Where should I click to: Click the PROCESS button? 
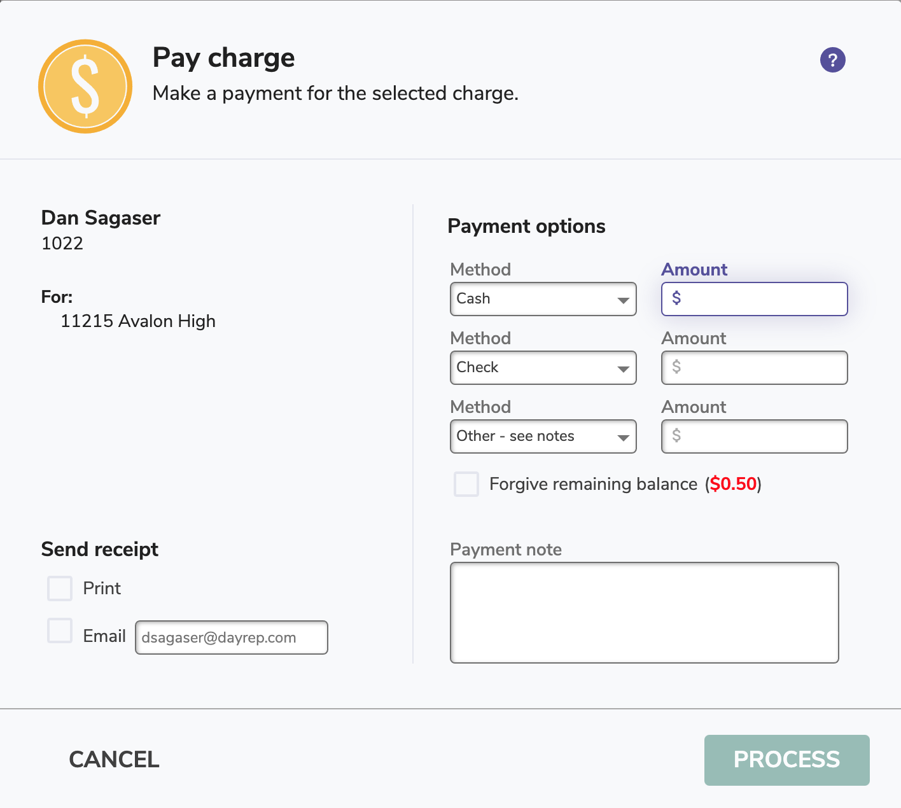pos(786,760)
